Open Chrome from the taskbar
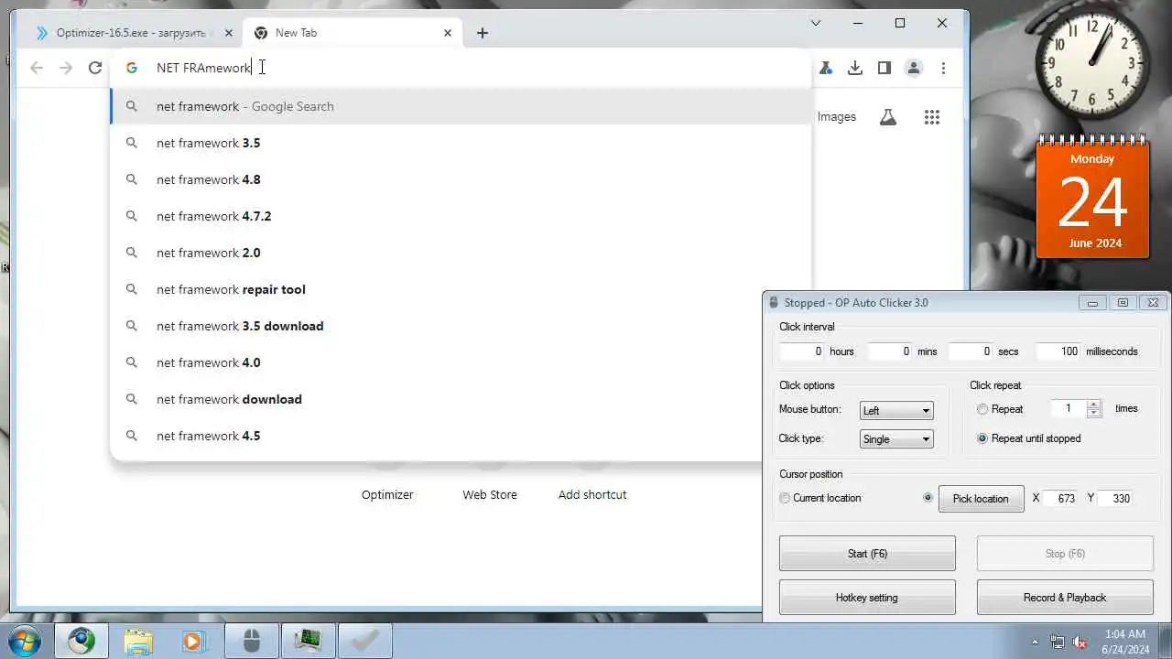The width and height of the screenshot is (1172, 659). pyautogui.click(x=81, y=641)
